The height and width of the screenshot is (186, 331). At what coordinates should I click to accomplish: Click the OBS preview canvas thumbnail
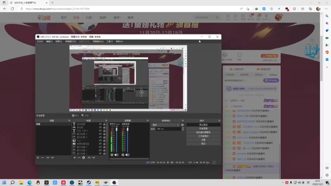click(x=128, y=78)
